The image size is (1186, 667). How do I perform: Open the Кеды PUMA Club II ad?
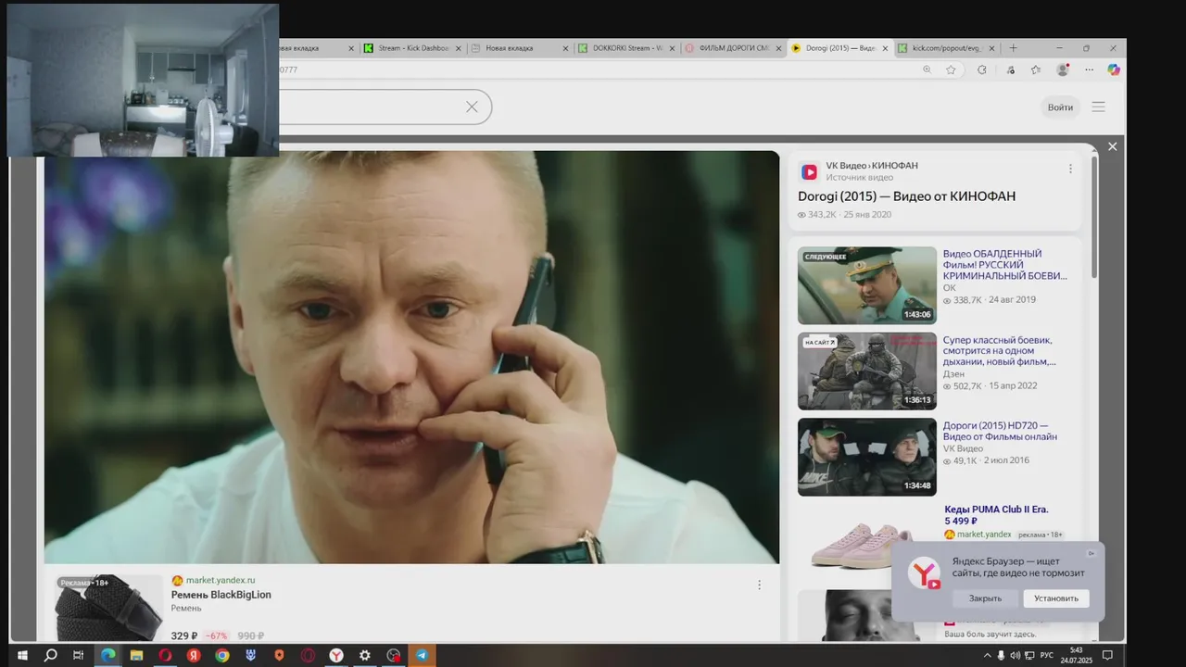click(996, 515)
